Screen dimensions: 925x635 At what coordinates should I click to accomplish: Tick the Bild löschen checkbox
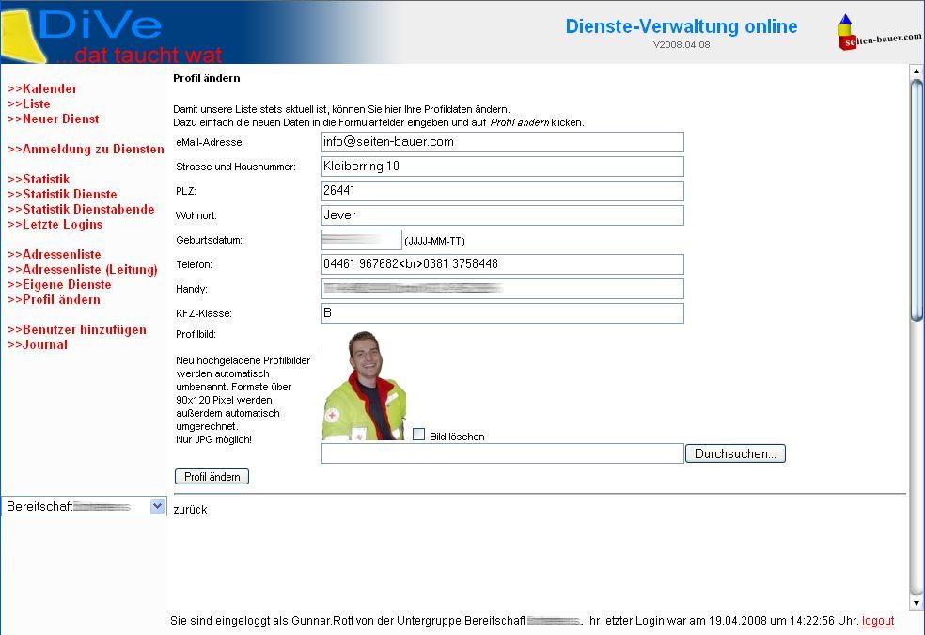point(419,435)
